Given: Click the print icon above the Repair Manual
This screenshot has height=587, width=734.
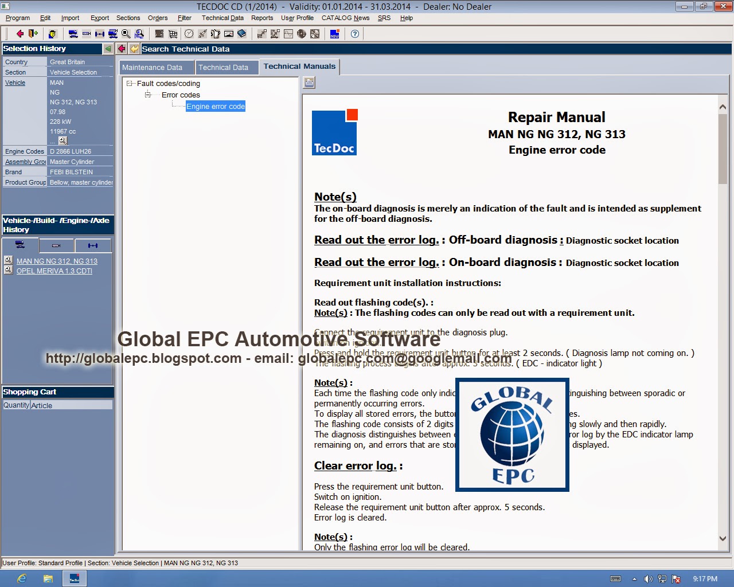Looking at the screenshot, I should pos(309,83).
